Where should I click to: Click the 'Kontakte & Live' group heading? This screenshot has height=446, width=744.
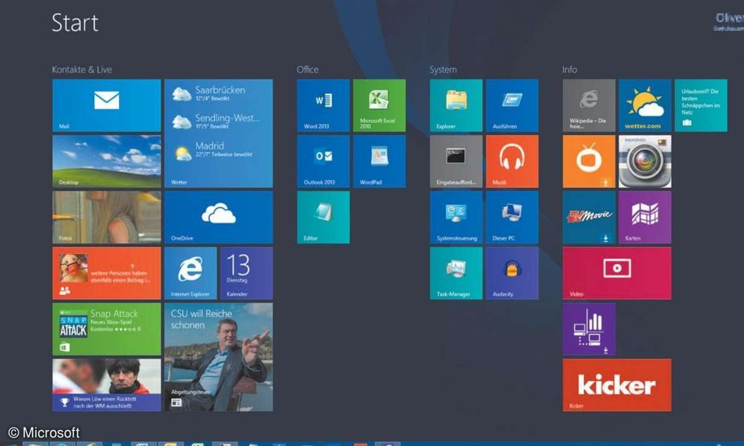pyautogui.click(x=82, y=69)
